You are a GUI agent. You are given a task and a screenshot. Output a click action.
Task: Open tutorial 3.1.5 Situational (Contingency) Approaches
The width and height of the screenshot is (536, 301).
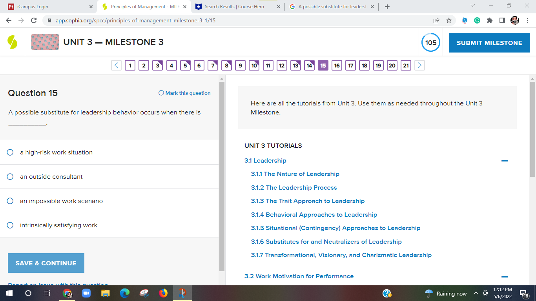[336, 228]
